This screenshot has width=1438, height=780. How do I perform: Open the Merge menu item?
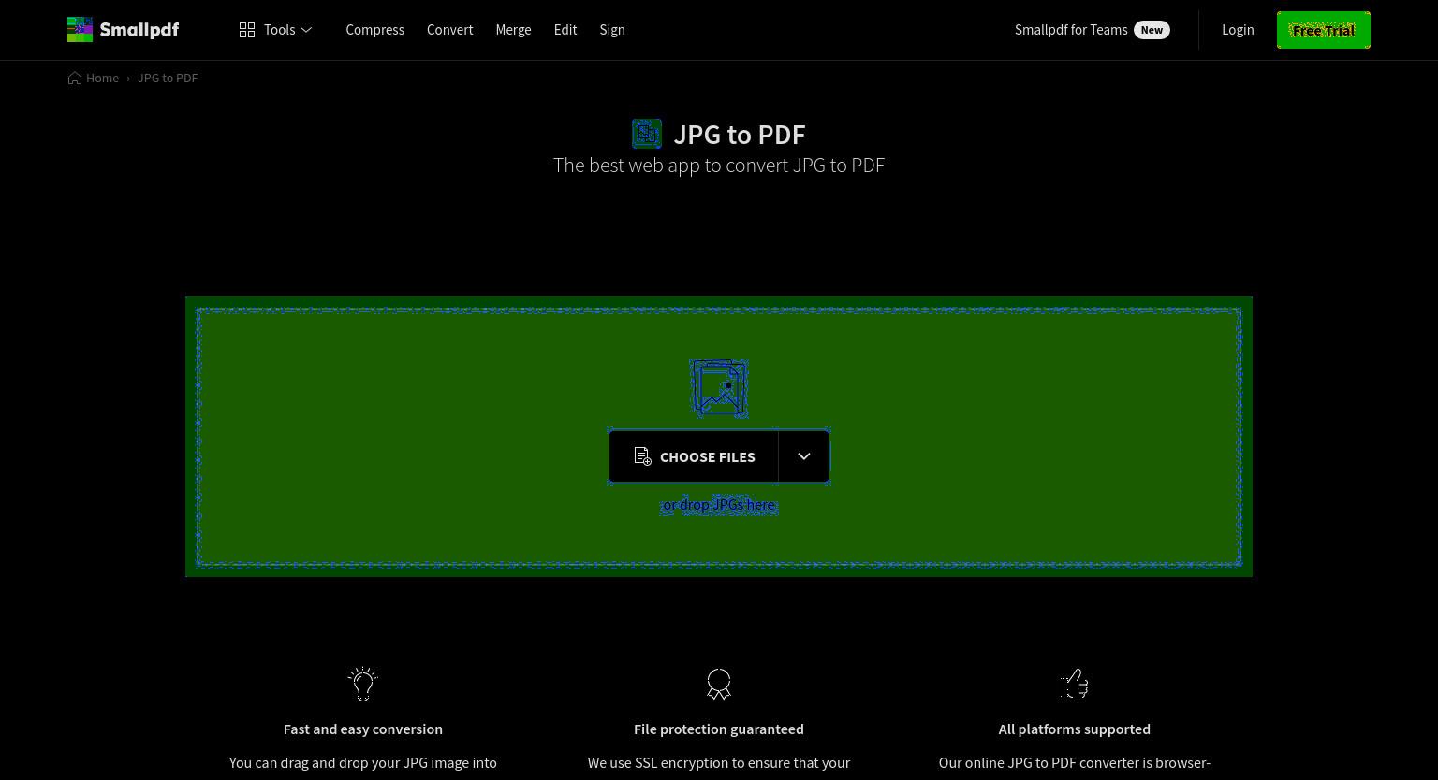[x=513, y=30]
